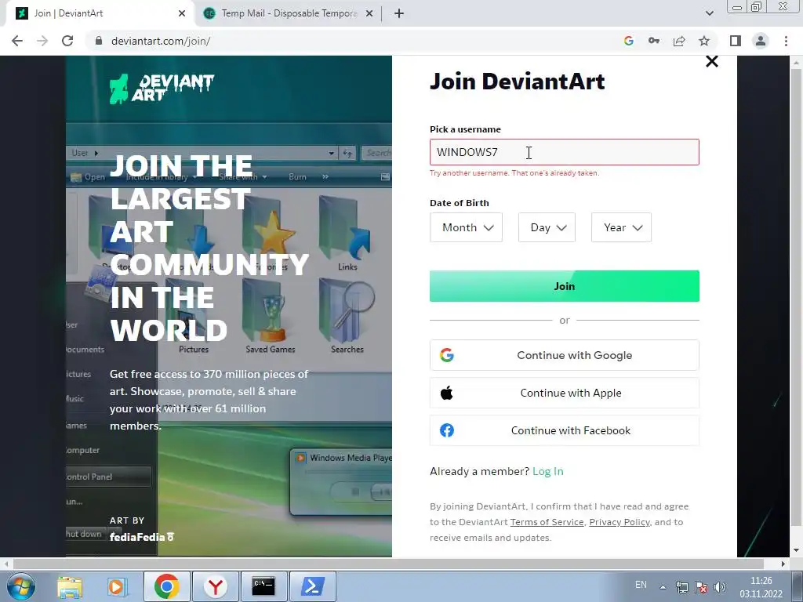Open the taskbar clock and date
This screenshot has height=602, width=803.
pos(761,587)
